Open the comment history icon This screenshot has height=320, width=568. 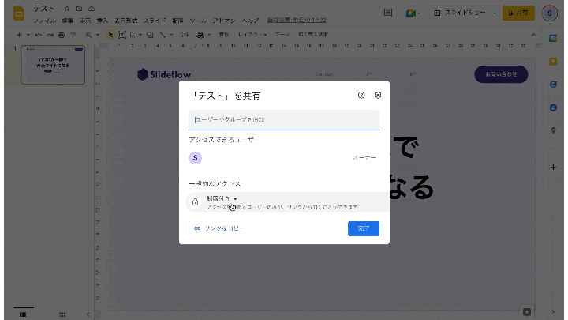[387, 13]
